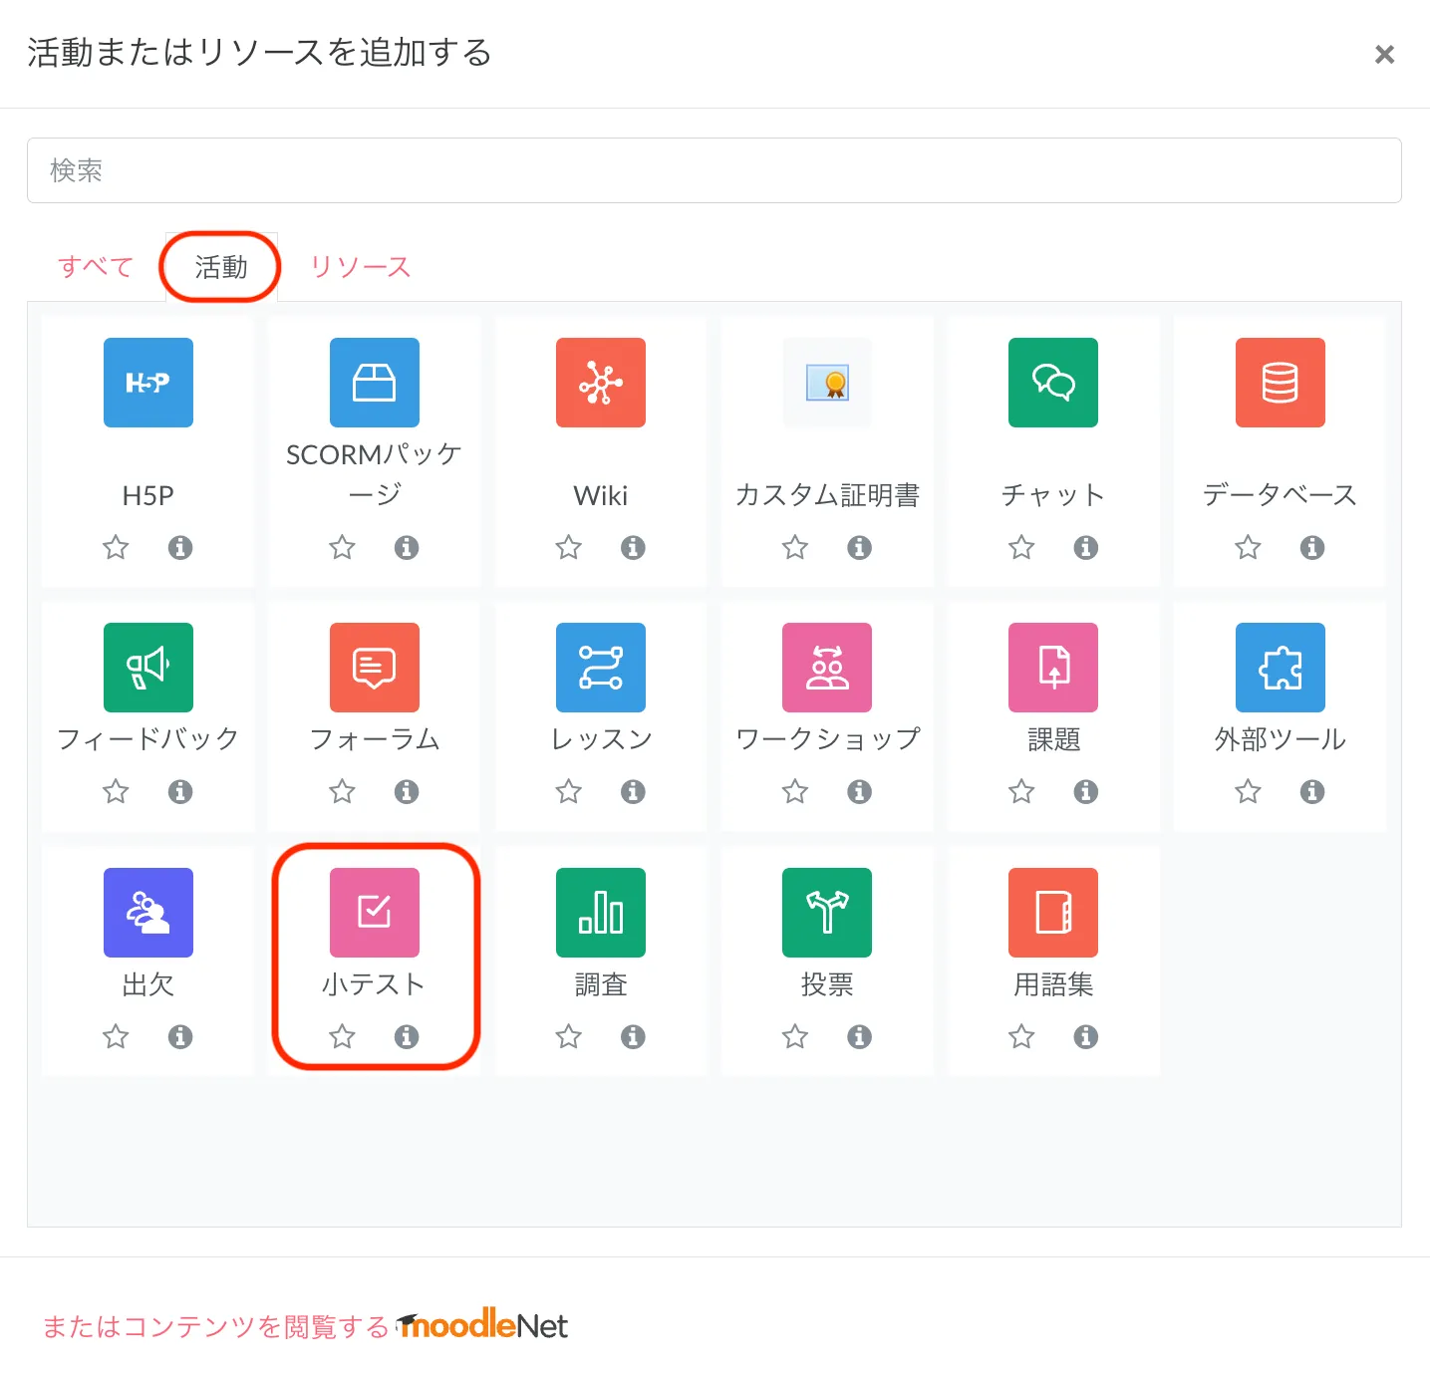Pick the チャット activity icon
Image resolution: width=1430 pixels, height=1379 pixels.
(1052, 383)
